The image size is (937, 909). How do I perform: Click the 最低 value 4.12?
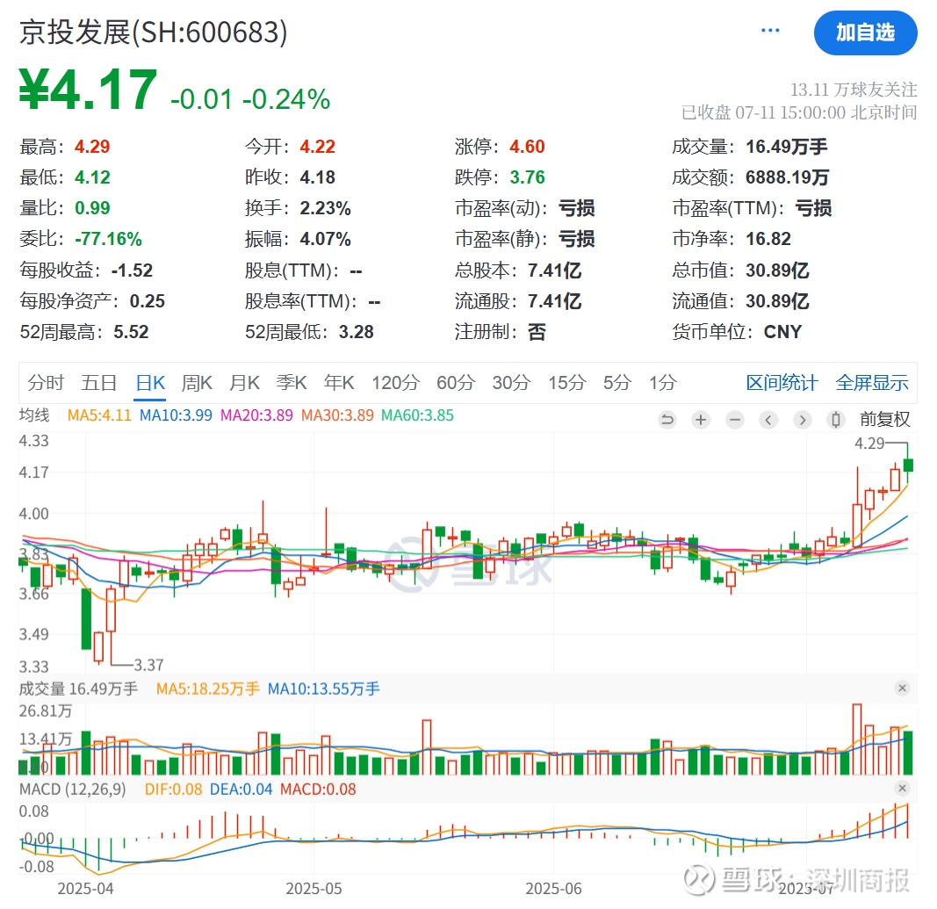(x=92, y=177)
